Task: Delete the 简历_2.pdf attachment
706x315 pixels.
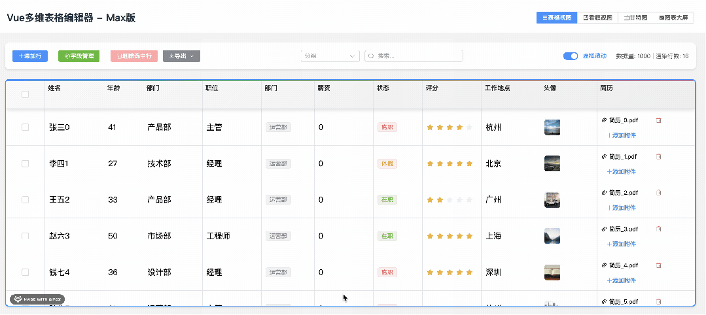Action: pyautogui.click(x=659, y=193)
